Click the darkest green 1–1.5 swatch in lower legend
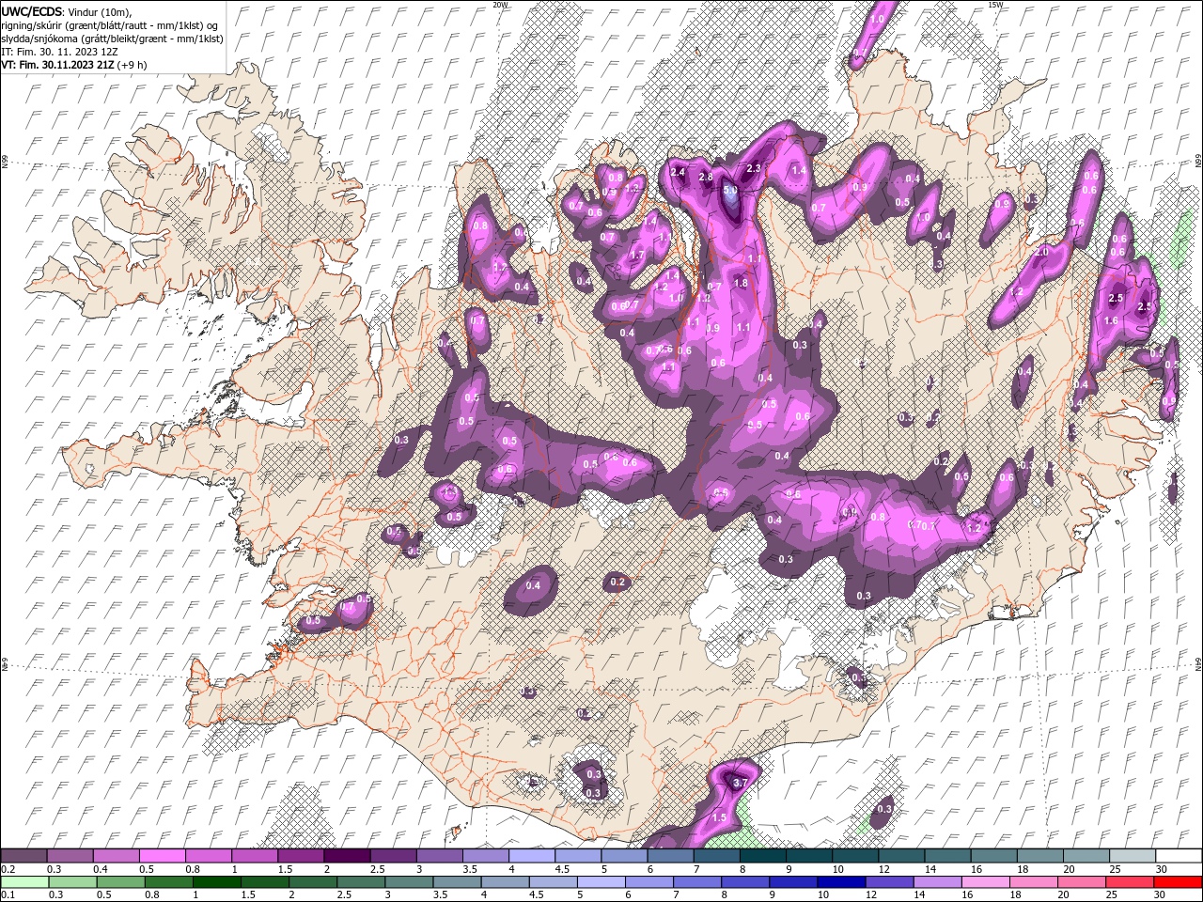This screenshot has width=1203, height=902. (x=217, y=882)
